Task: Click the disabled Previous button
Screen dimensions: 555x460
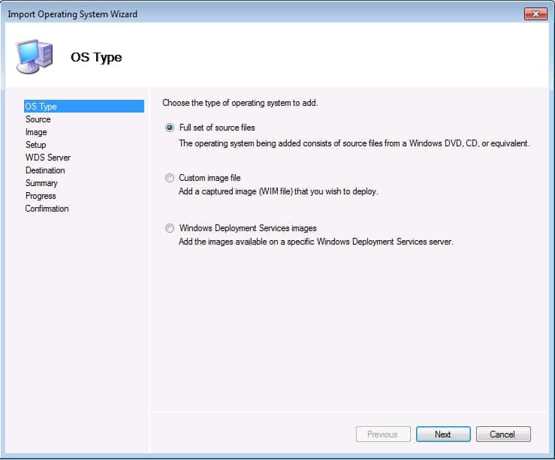Action: click(x=383, y=434)
